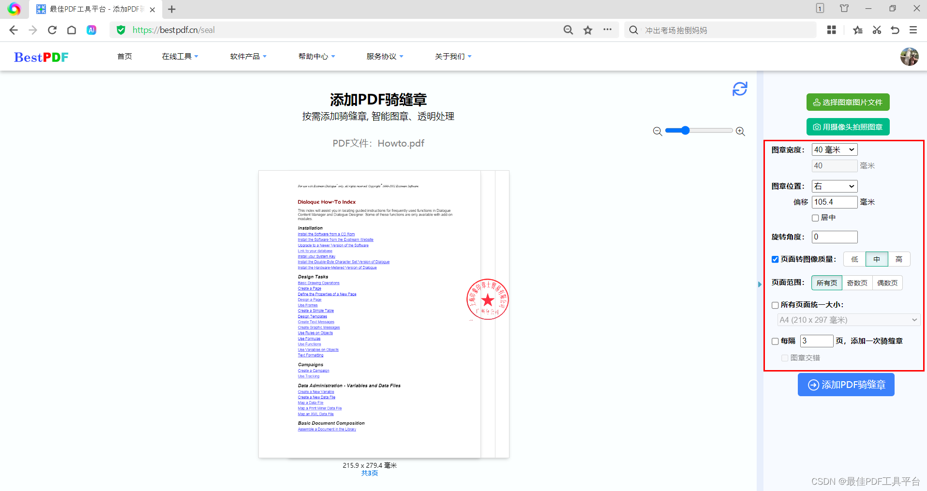Bookmark this page with the star icon
The image size is (927, 491).
pos(588,30)
